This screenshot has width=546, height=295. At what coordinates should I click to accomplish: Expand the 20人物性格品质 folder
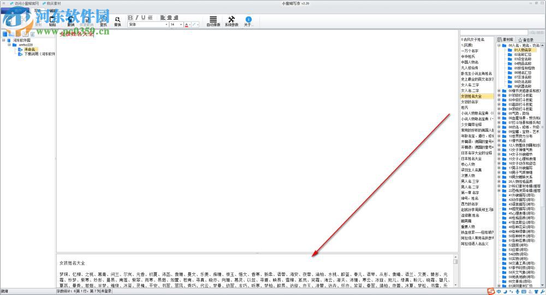pyautogui.click(x=499, y=181)
